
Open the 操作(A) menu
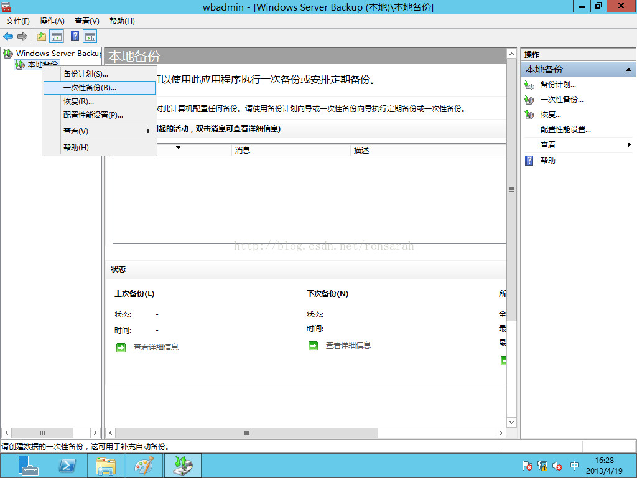(52, 21)
